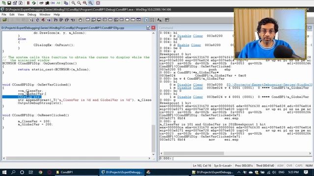Click the source window's scroll-down arrow

click(x=154, y=154)
